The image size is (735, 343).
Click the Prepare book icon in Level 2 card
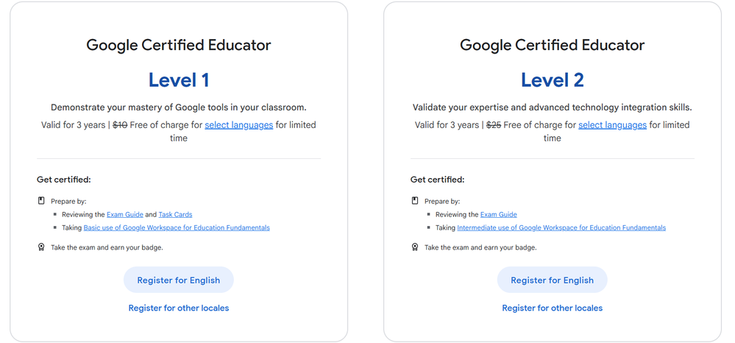[415, 201]
